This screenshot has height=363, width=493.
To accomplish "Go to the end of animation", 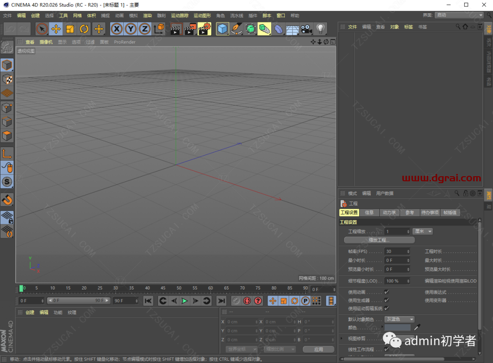I will (x=221, y=301).
